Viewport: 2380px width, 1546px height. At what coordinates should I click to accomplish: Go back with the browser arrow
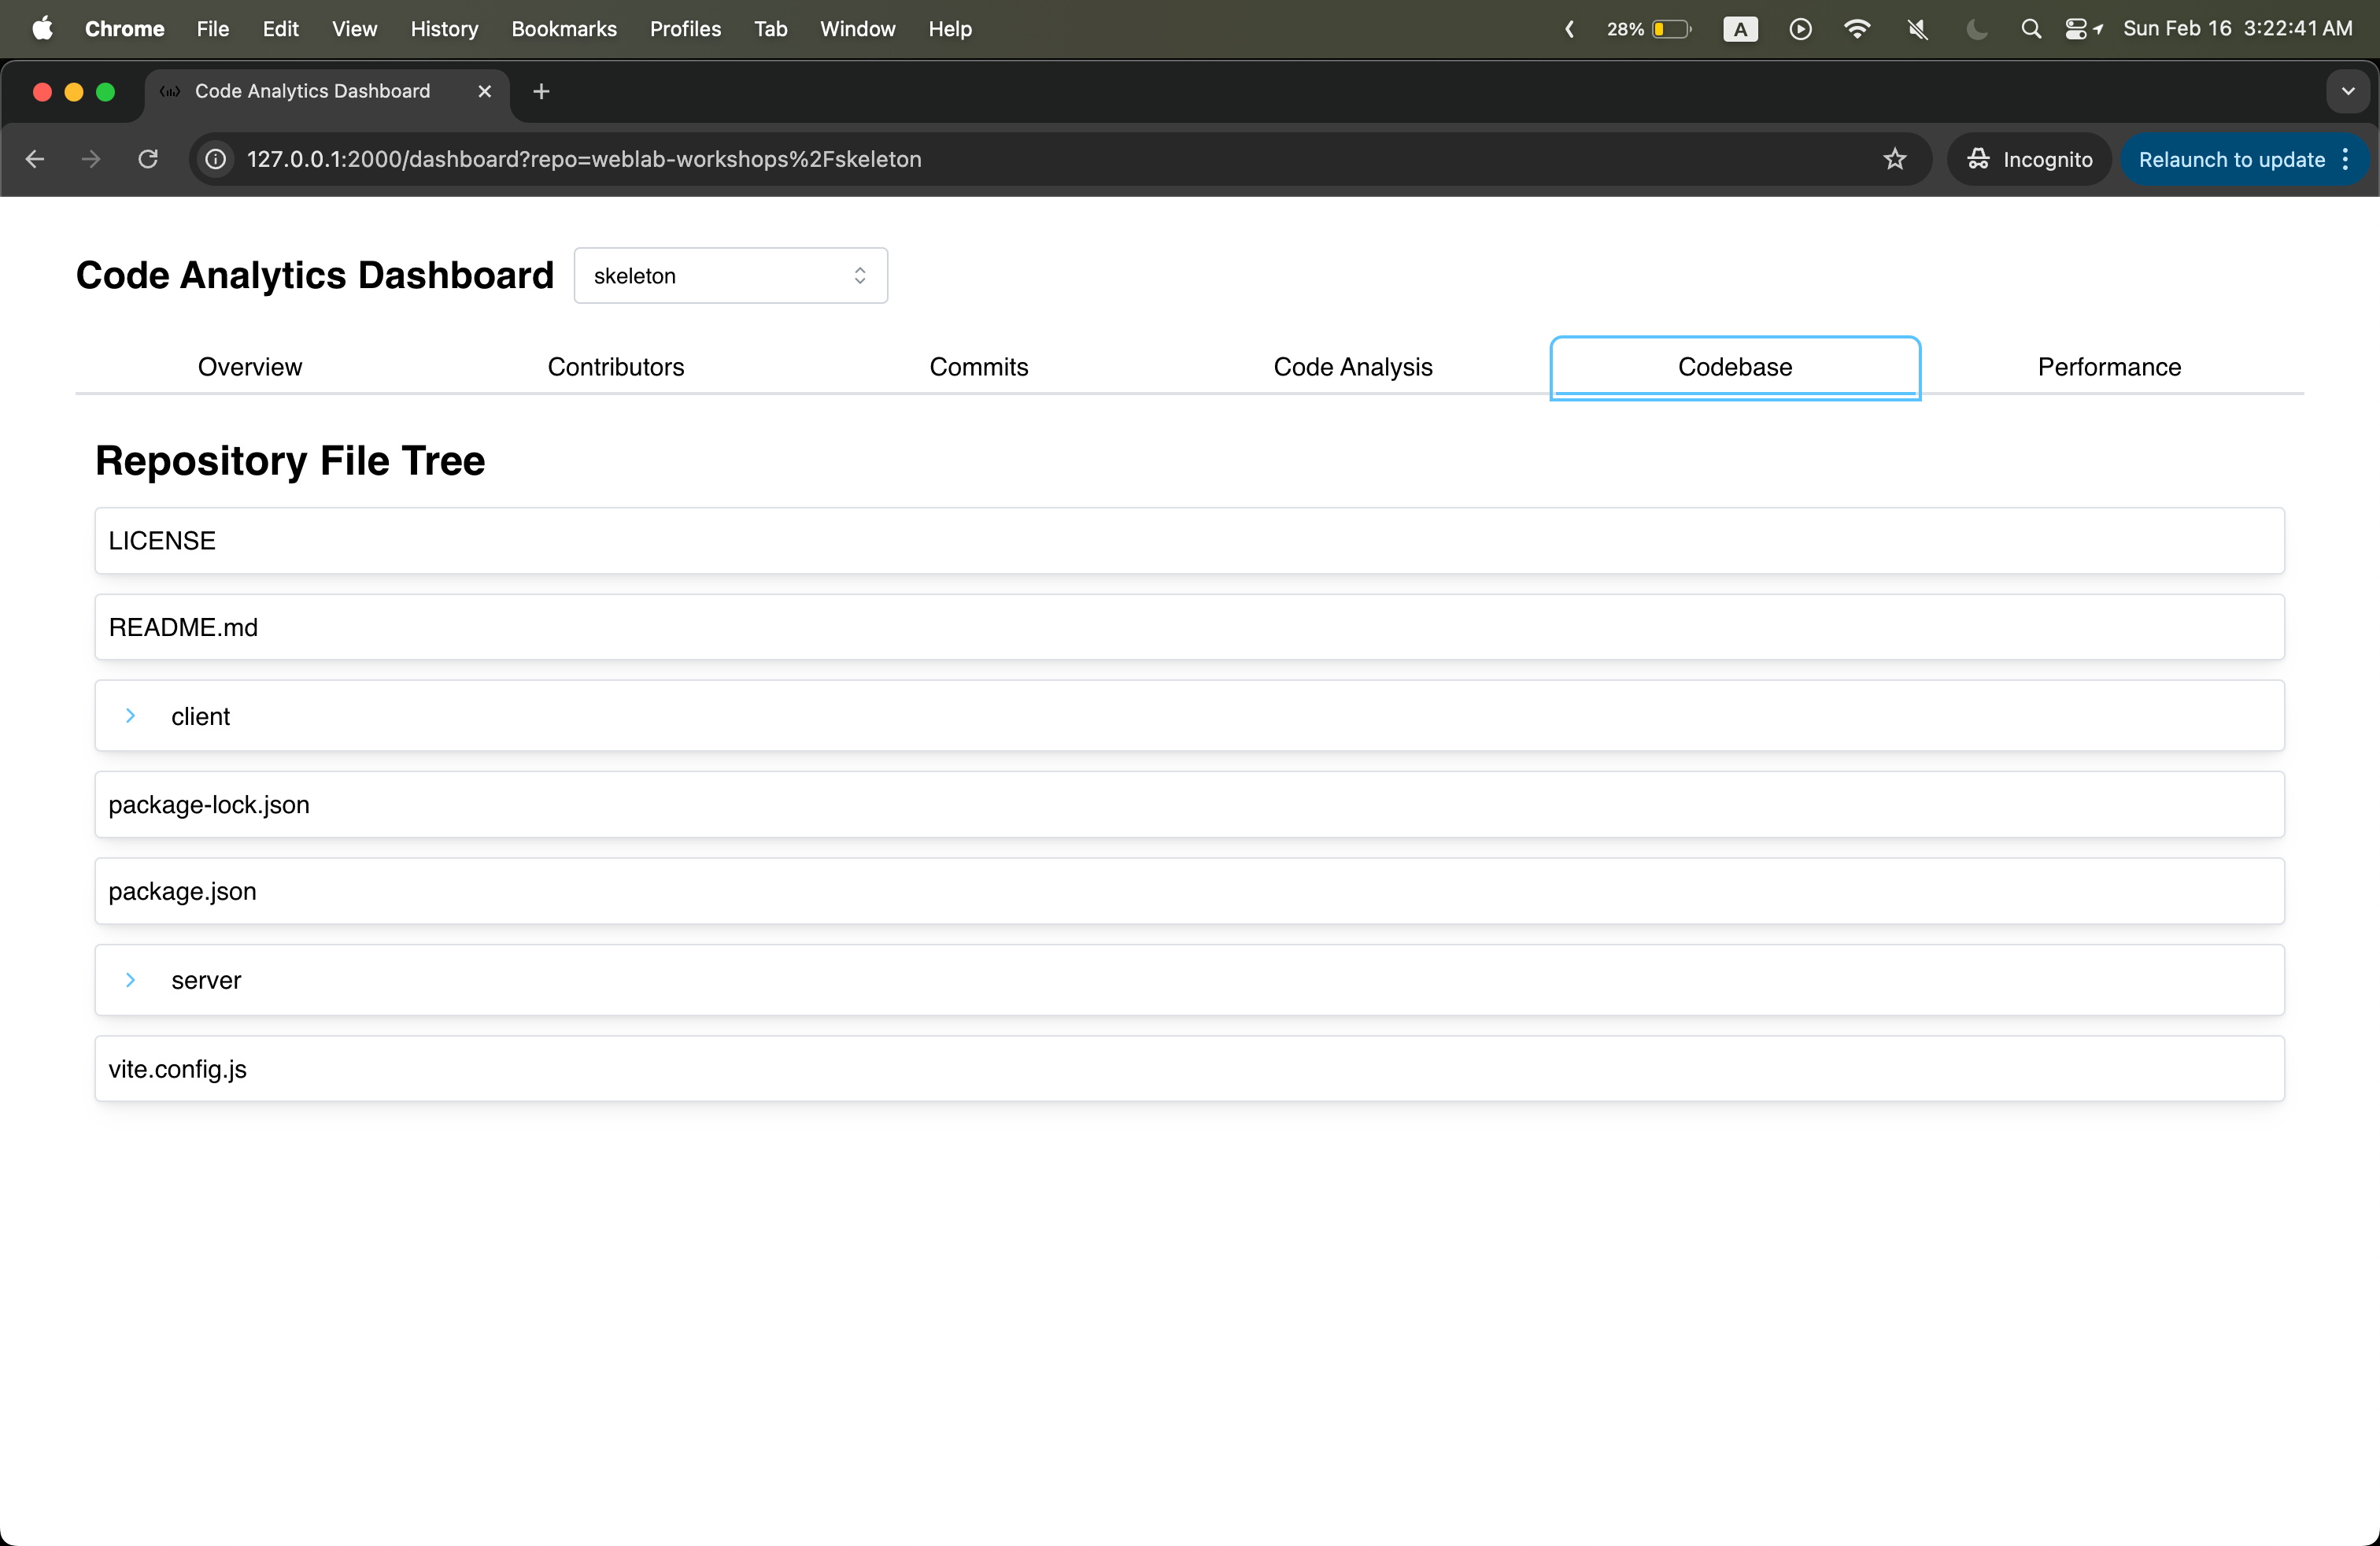(35, 159)
